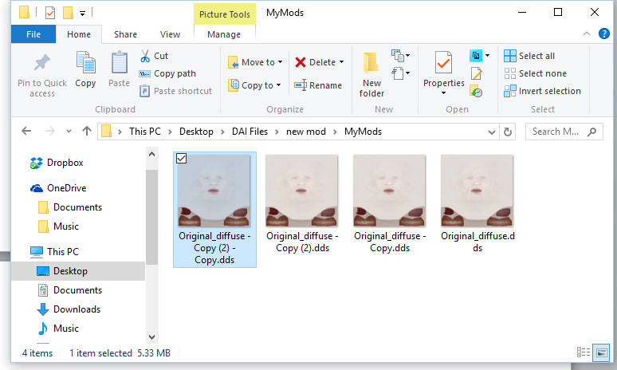Image resolution: width=617 pixels, height=370 pixels.
Task: Click Invert selection in ribbon
Action: tap(542, 91)
